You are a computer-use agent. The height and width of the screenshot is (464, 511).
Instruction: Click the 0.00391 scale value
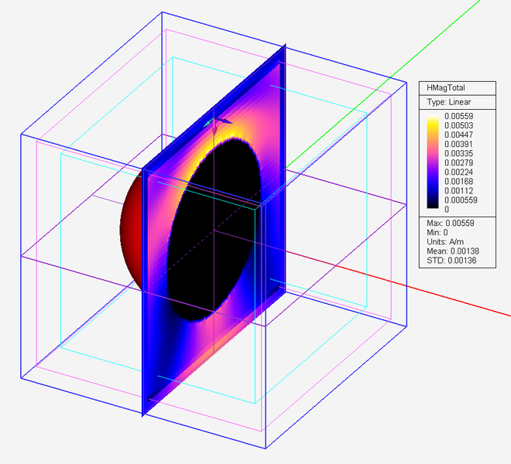pyautogui.click(x=458, y=145)
